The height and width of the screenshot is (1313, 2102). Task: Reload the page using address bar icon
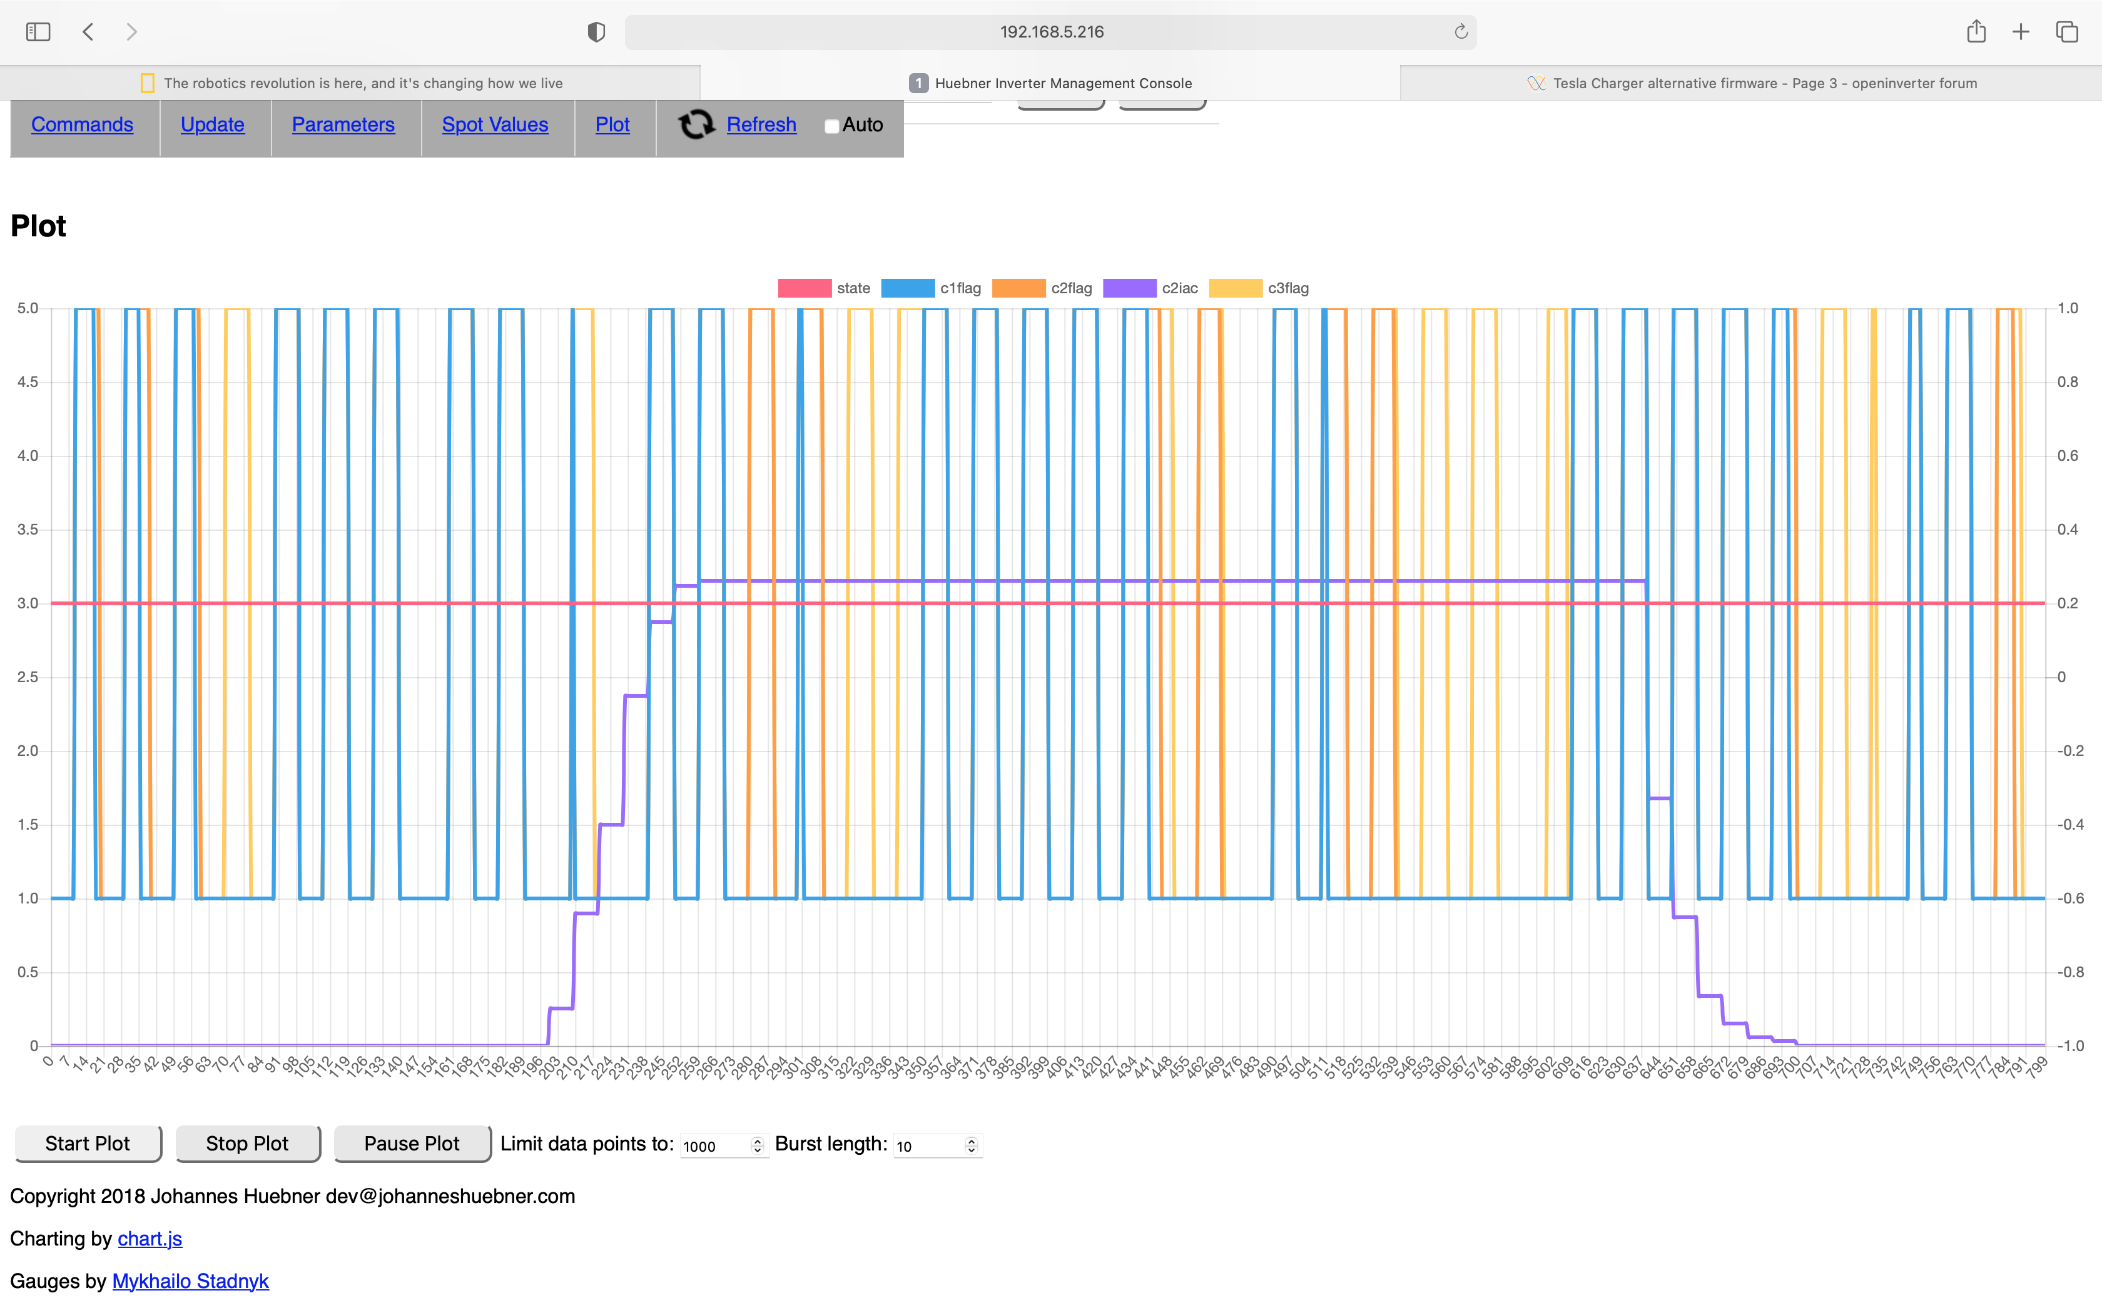(1460, 32)
